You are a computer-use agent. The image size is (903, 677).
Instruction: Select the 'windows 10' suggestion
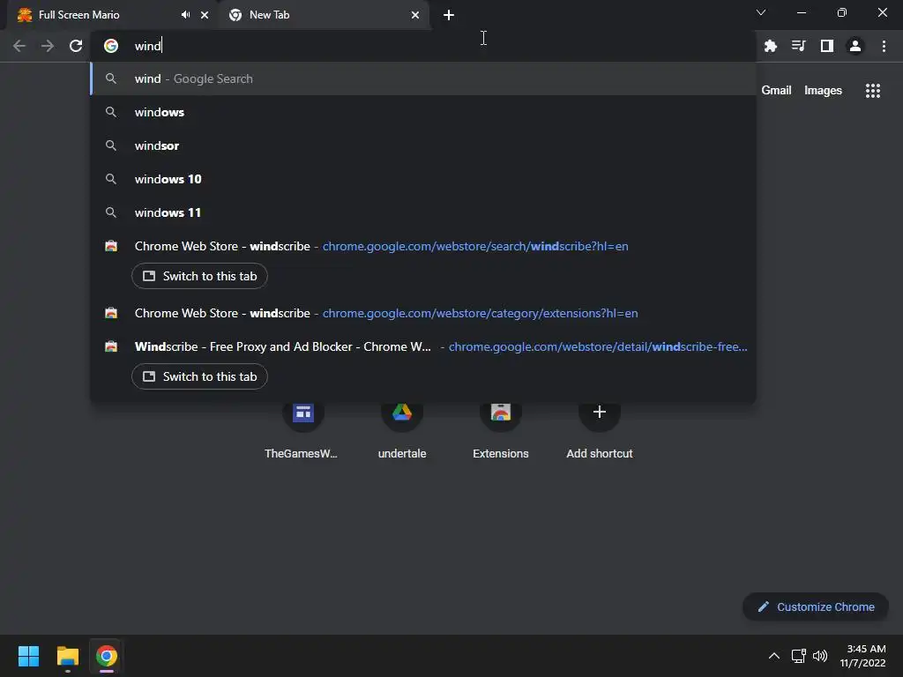tap(423, 179)
